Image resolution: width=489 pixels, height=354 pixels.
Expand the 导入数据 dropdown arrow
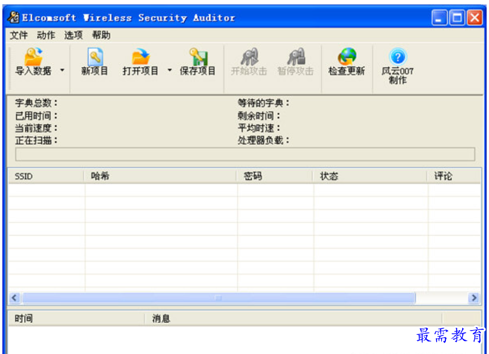(x=62, y=70)
